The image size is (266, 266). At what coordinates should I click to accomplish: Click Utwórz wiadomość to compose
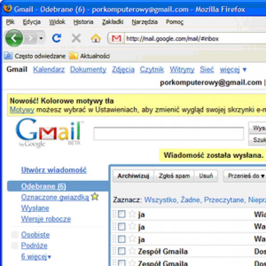pos(54,170)
